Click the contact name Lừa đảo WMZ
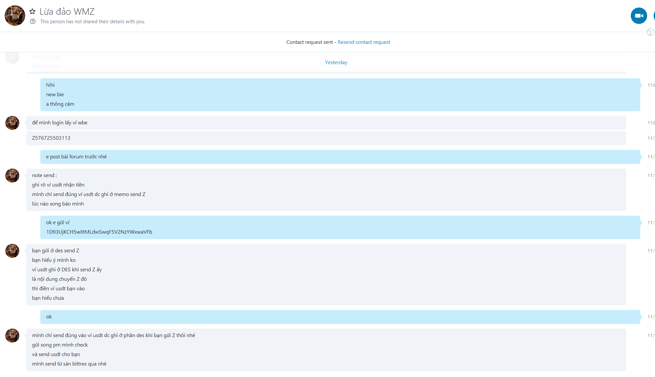This screenshot has width=655, height=377. (x=67, y=12)
